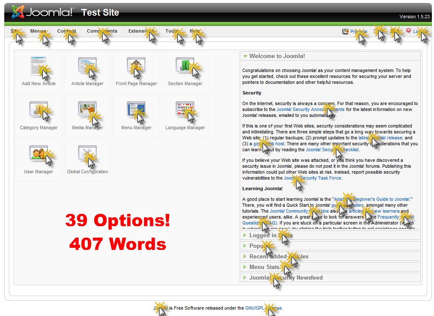Open the Menu Manager icon

click(x=136, y=116)
